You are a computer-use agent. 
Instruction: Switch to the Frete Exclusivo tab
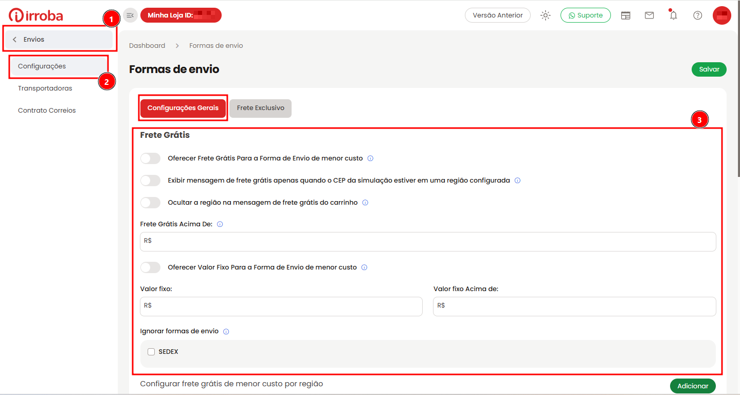click(x=261, y=108)
